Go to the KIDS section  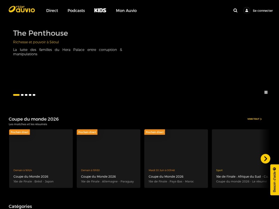click(x=100, y=10)
